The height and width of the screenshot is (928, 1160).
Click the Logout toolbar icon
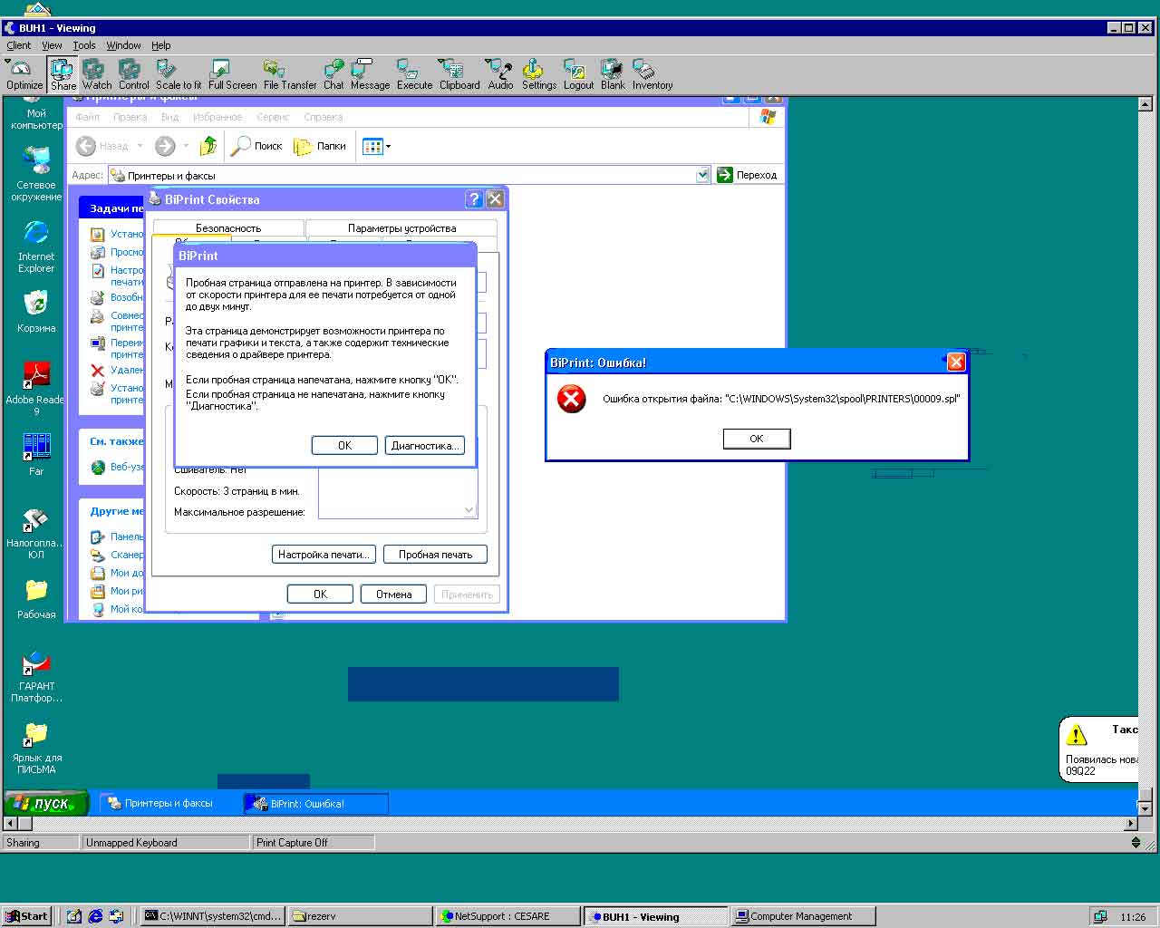click(578, 74)
